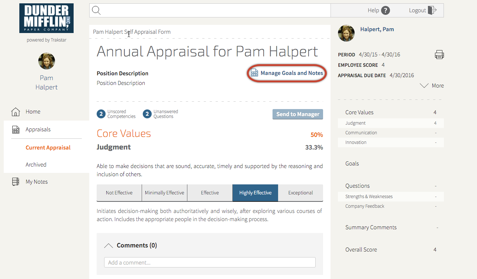Image resolution: width=477 pixels, height=279 pixels.
Task: Click the Home house icon in sidebar
Action: pyautogui.click(x=16, y=112)
